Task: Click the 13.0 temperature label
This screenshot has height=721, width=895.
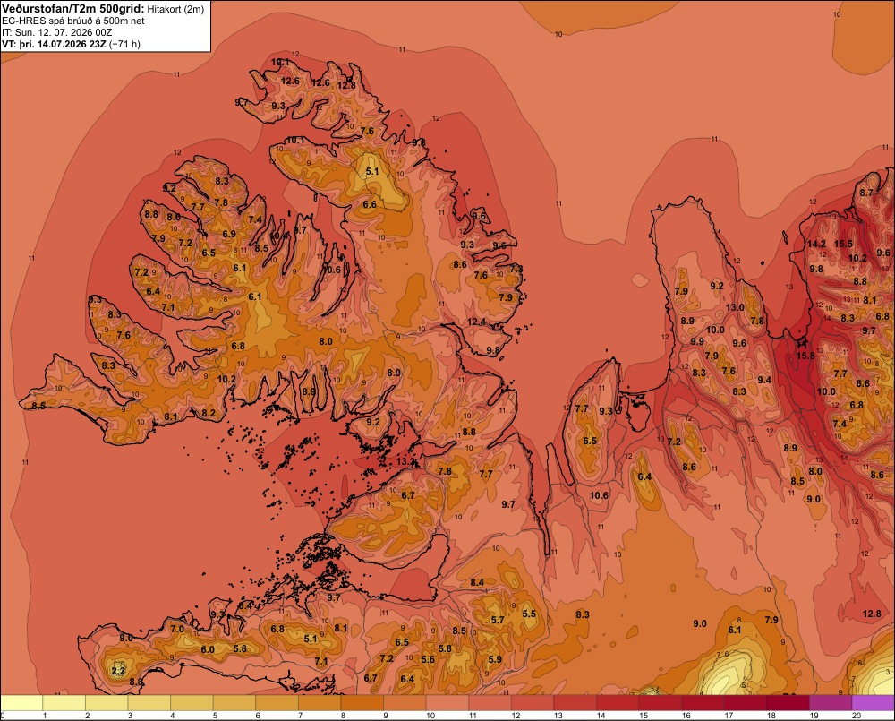Action: (x=735, y=307)
